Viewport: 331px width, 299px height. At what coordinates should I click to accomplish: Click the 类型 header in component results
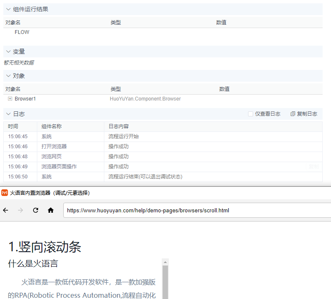(x=116, y=23)
